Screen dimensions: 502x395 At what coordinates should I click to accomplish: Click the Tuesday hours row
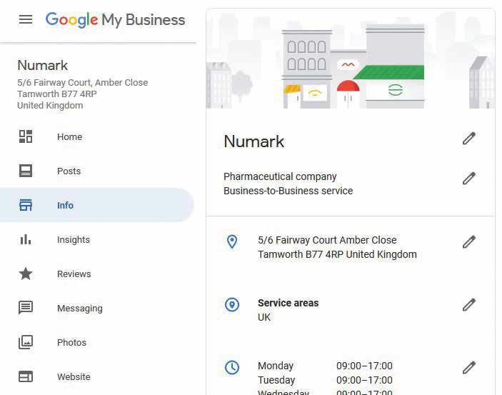point(326,380)
